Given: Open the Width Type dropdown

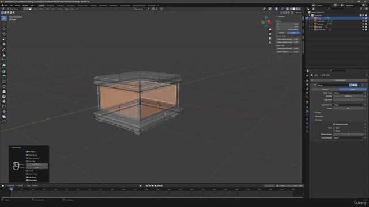Looking at the screenshot, I should pyautogui.click(x=348, y=93).
